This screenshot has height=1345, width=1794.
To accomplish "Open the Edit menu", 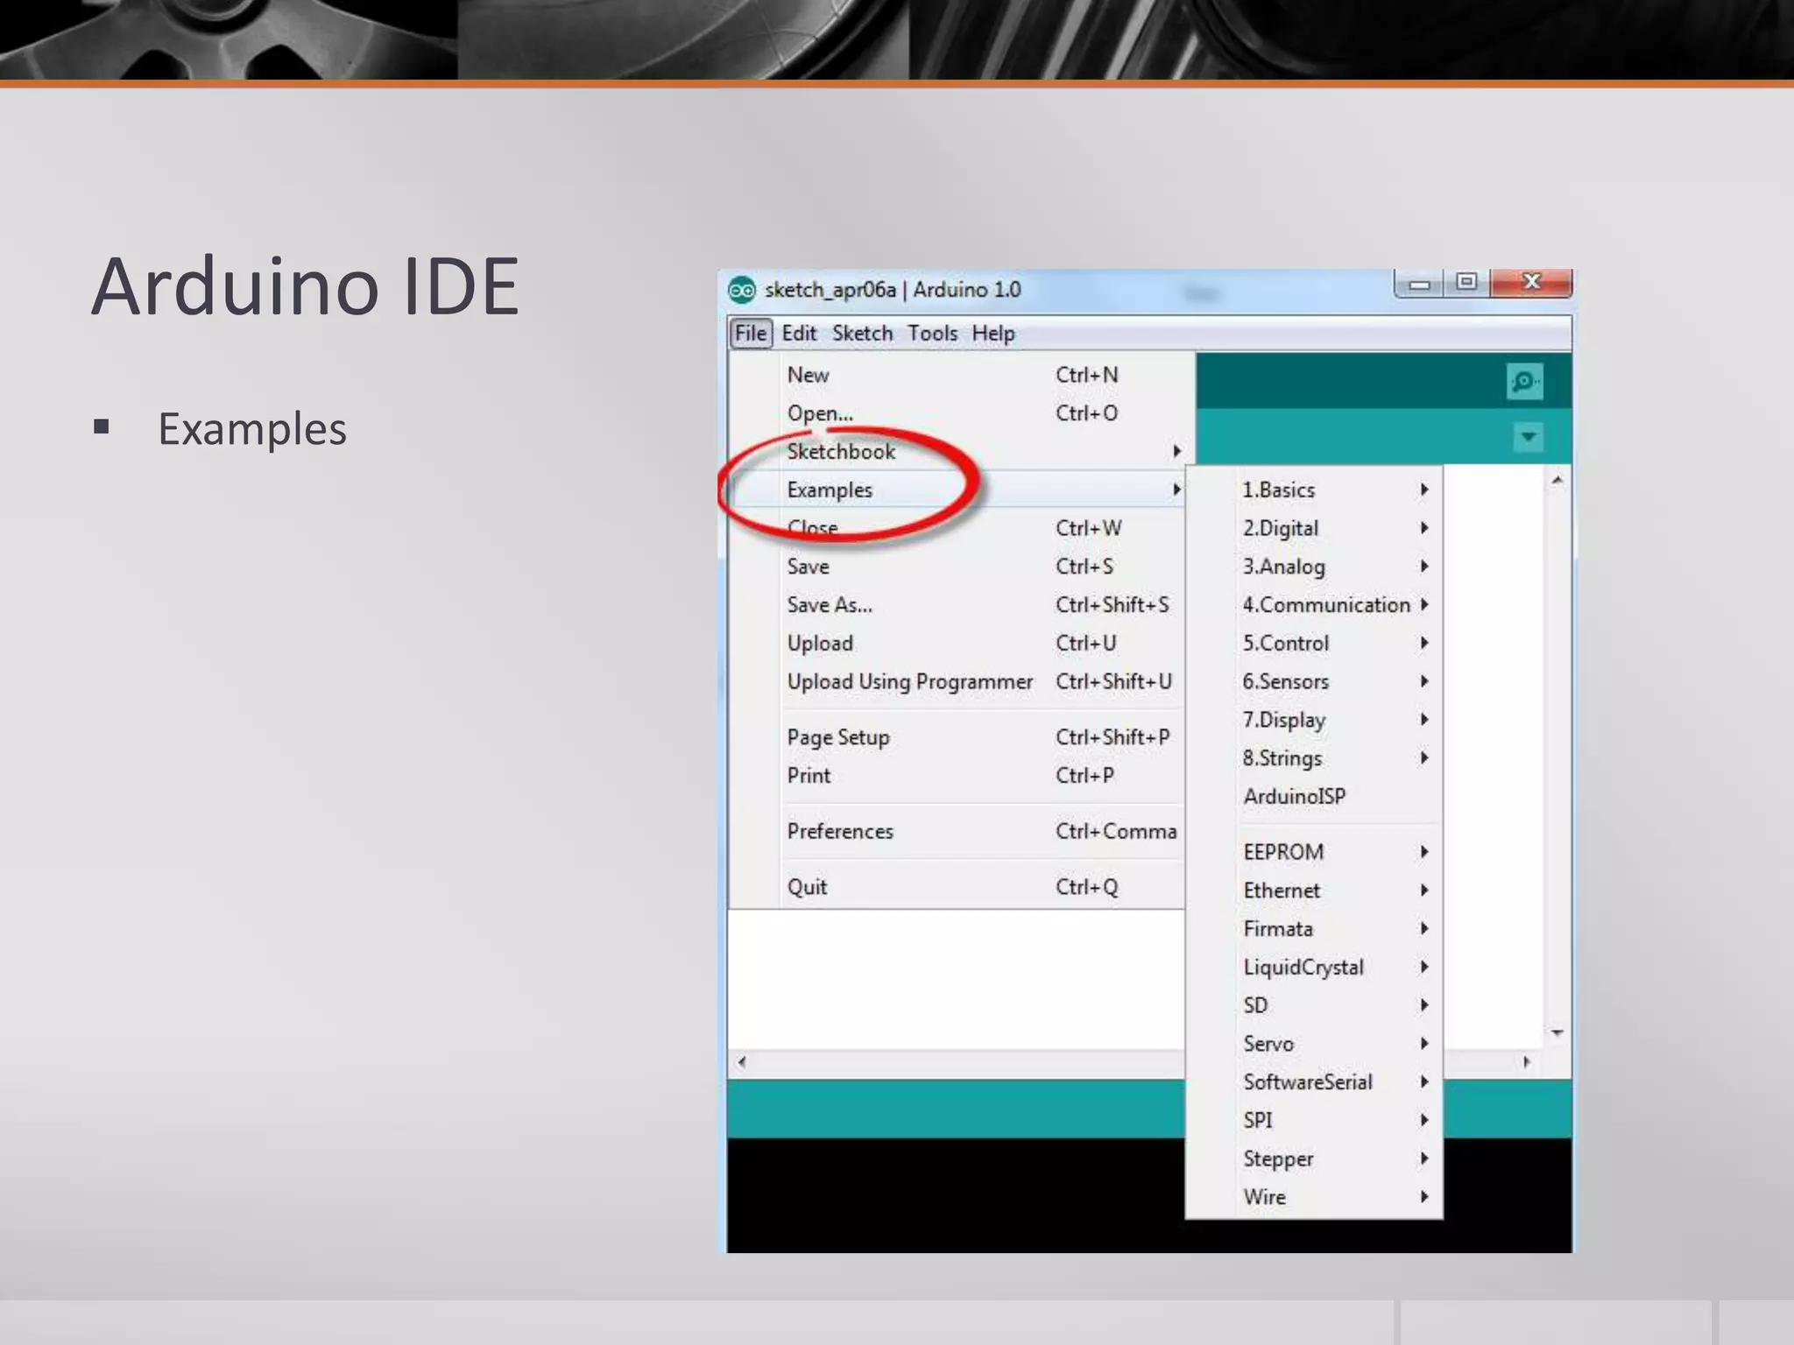I will click(799, 334).
